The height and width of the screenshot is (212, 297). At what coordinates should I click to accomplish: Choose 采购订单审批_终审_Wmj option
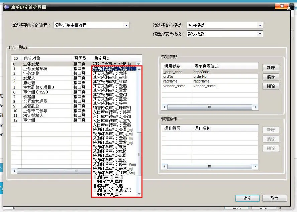coord(114,164)
